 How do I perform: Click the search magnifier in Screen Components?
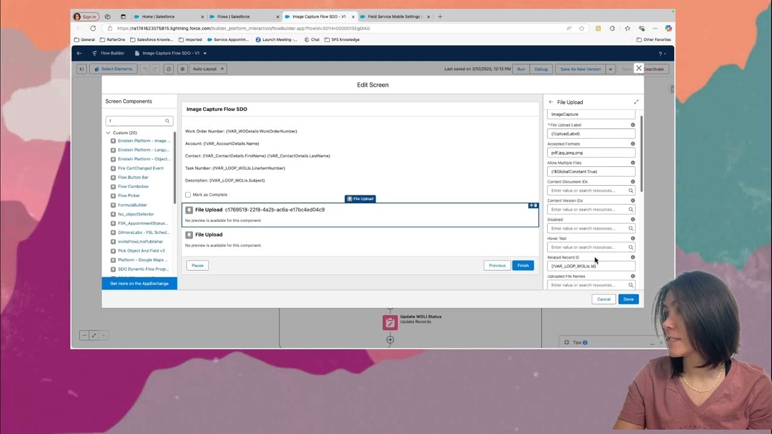[x=167, y=121]
